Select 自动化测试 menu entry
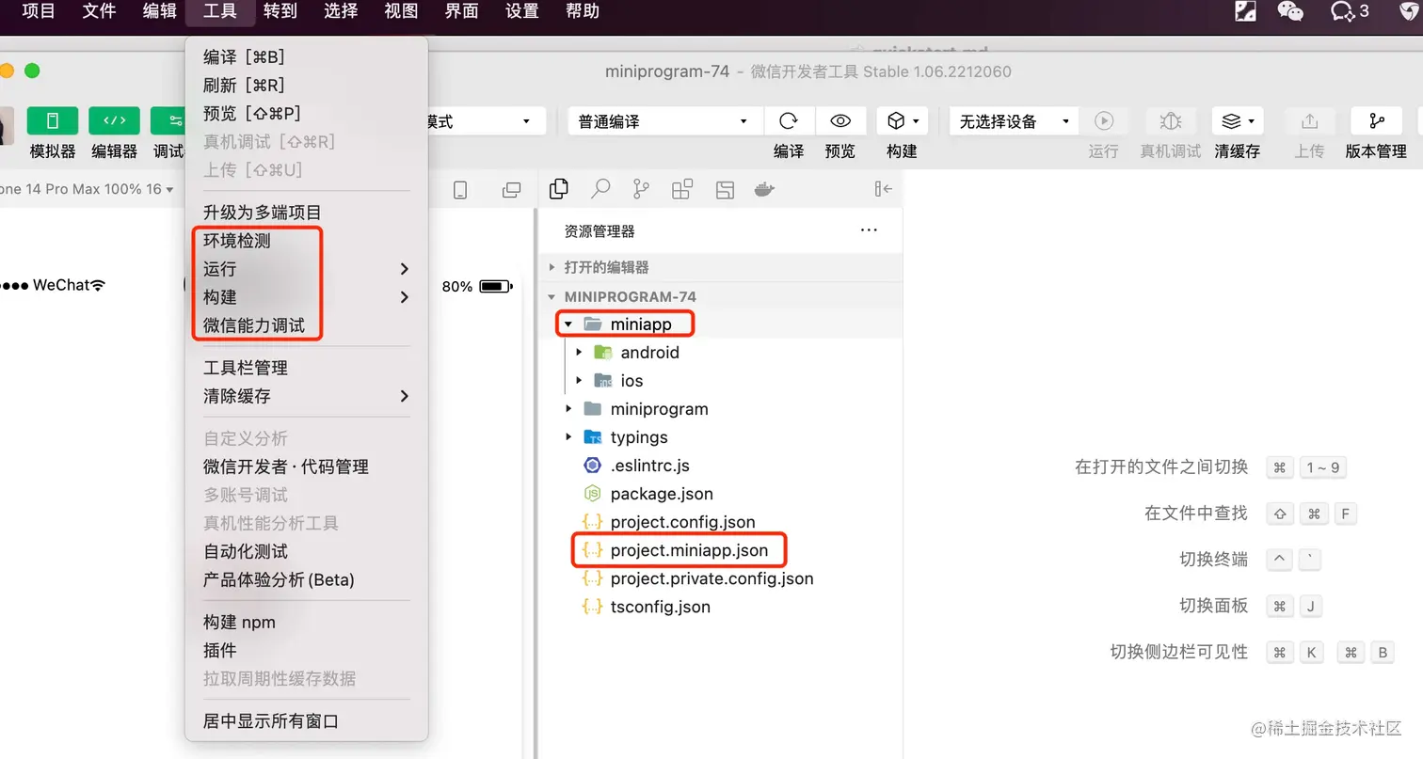1423x759 pixels. pos(307,551)
